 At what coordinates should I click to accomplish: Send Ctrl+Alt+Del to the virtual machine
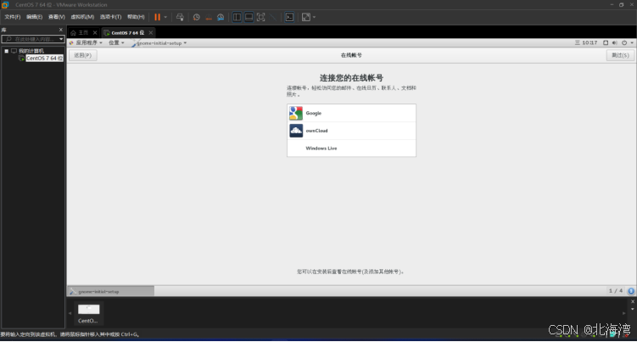click(x=180, y=17)
